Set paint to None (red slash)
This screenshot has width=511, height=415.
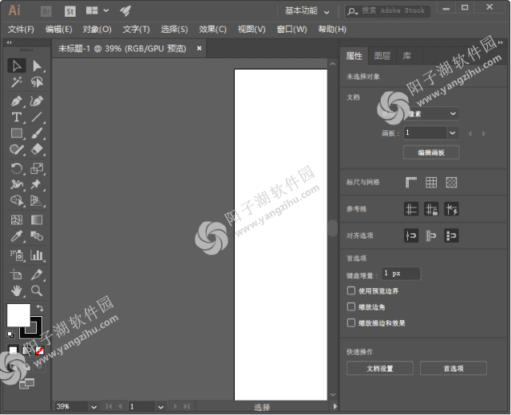pyautogui.click(x=39, y=350)
